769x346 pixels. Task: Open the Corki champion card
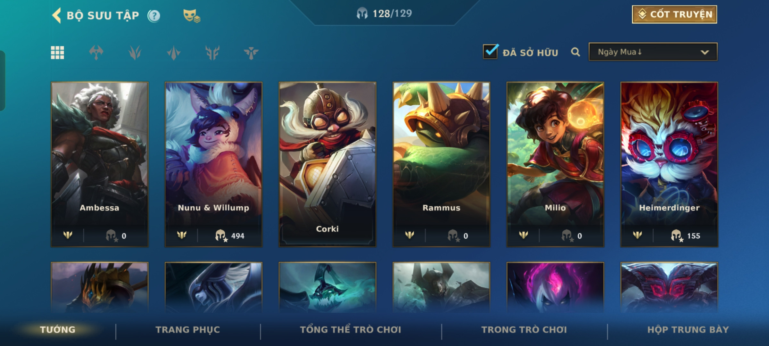327,164
